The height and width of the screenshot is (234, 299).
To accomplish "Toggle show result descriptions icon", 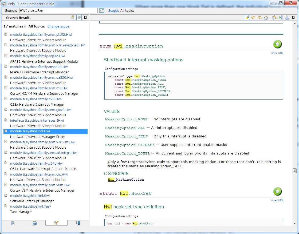I will [x=79, y=18].
